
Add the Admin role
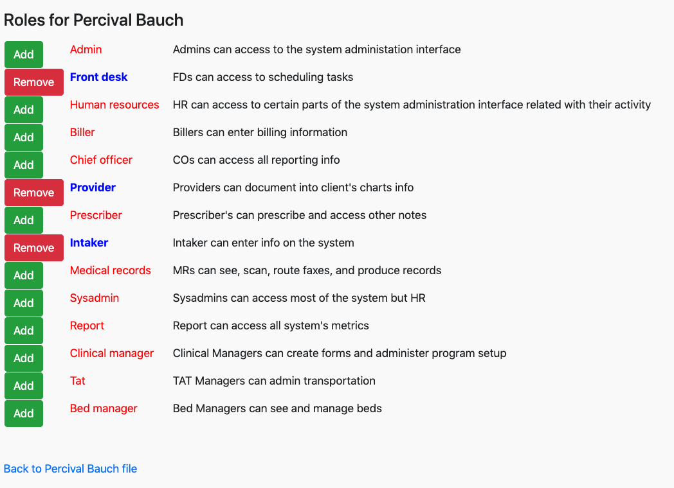pyautogui.click(x=24, y=55)
